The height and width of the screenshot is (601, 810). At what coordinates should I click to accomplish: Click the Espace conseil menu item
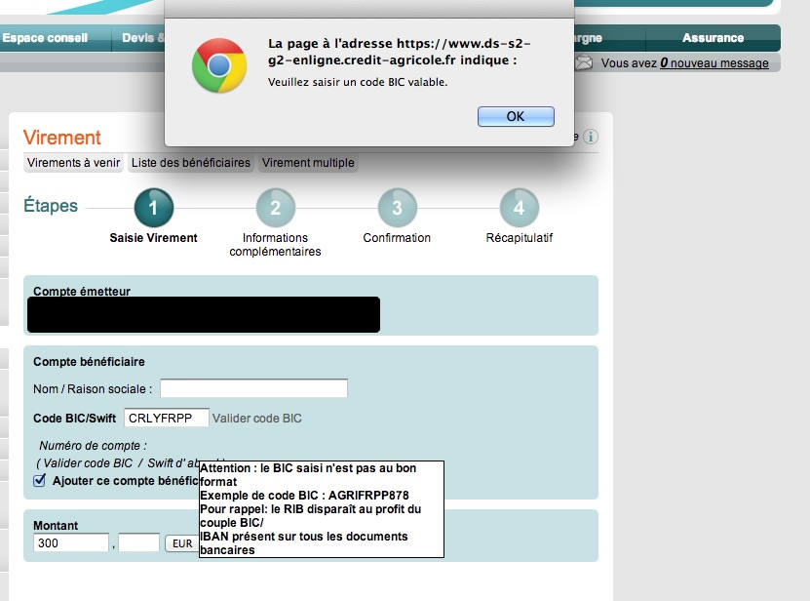[x=46, y=38]
